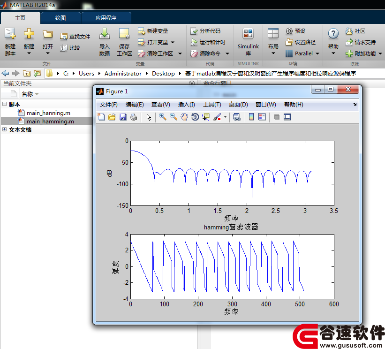This screenshot has height=349, width=385.
Task: Switch to the 主页 tab
Action: pos(20,18)
